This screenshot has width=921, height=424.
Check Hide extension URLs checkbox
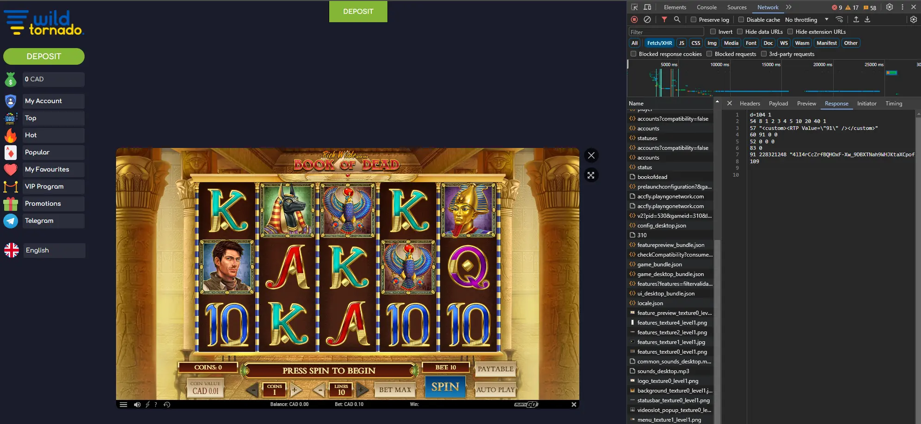[x=790, y=31]
